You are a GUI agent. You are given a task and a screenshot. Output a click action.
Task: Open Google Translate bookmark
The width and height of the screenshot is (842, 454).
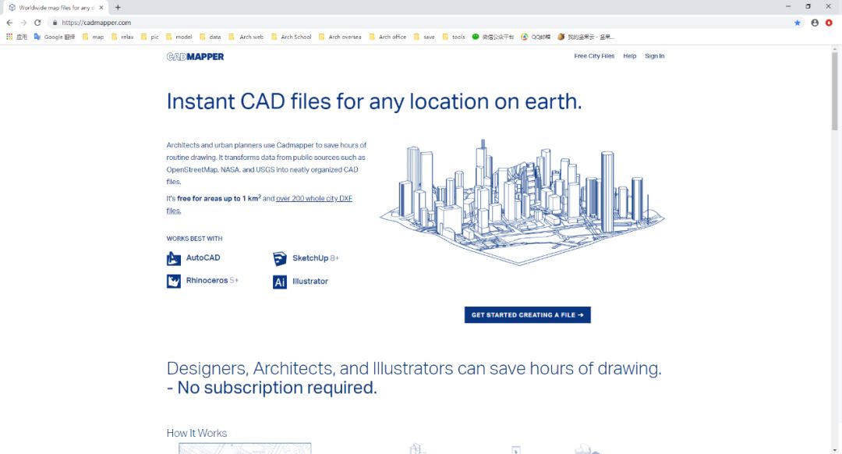point(55,37)
